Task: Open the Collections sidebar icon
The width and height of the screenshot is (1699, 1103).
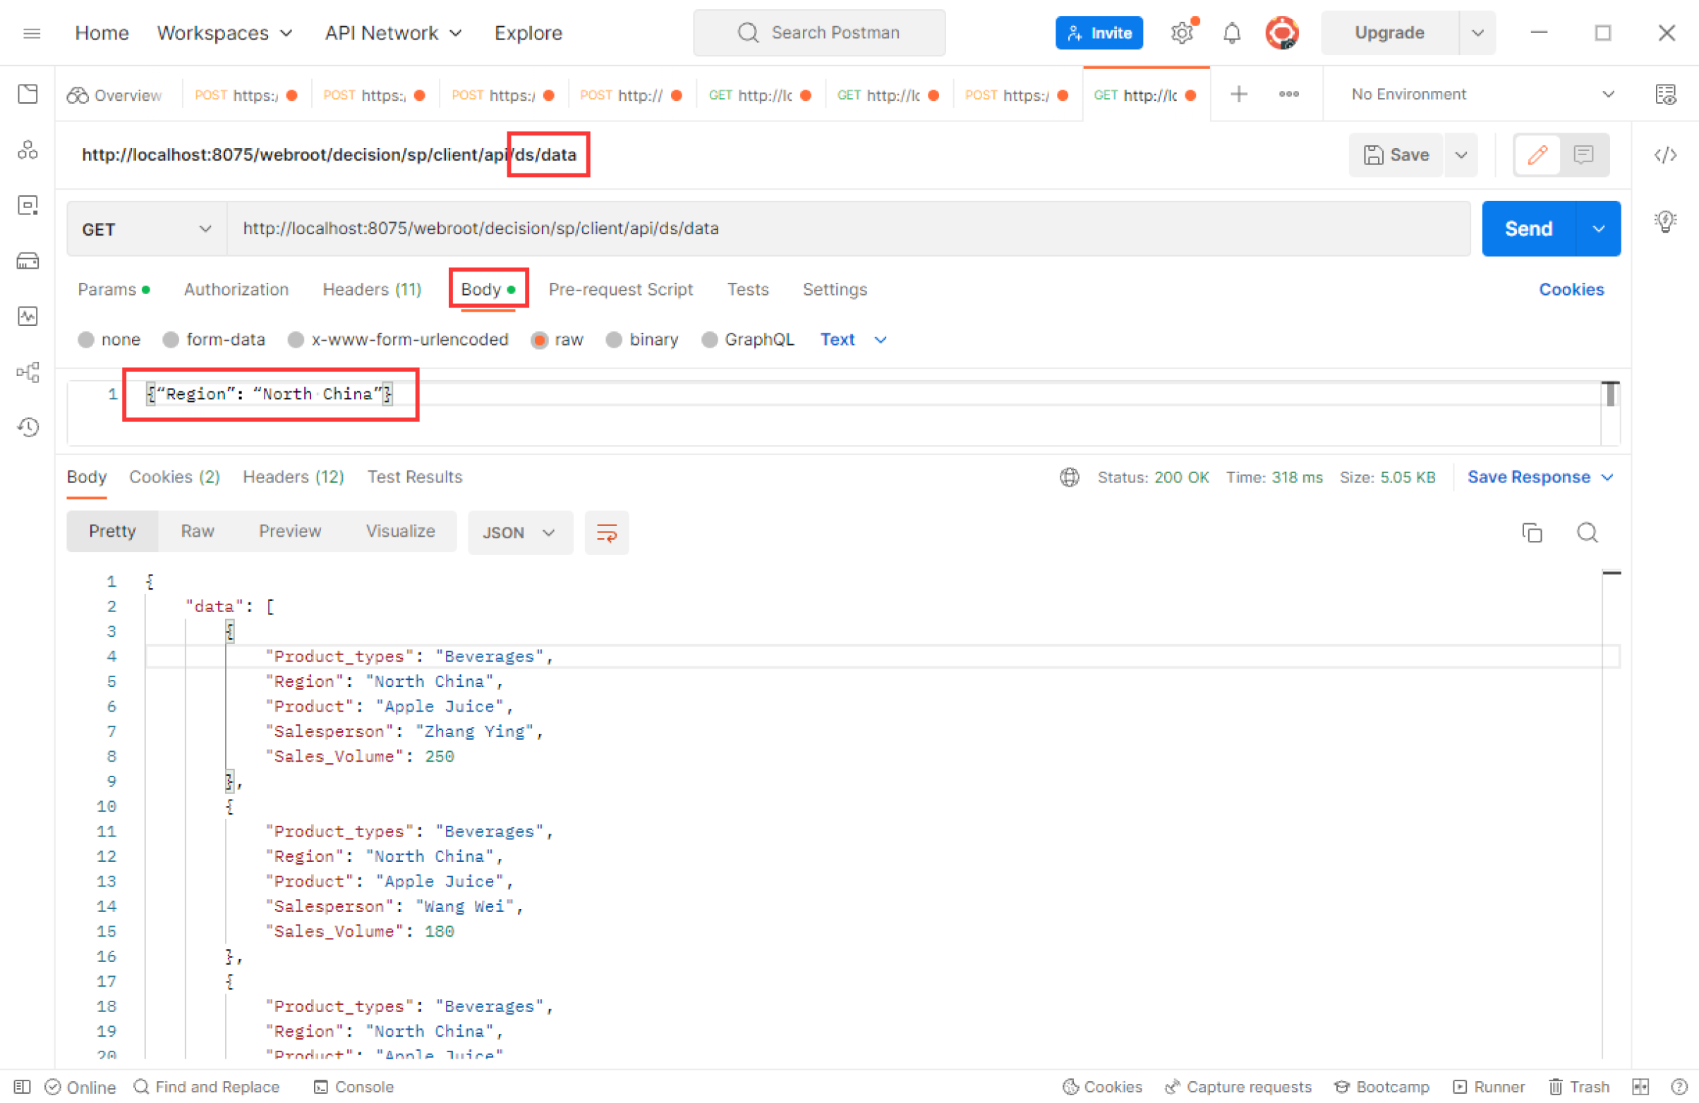Action: [x=28, y=94]
